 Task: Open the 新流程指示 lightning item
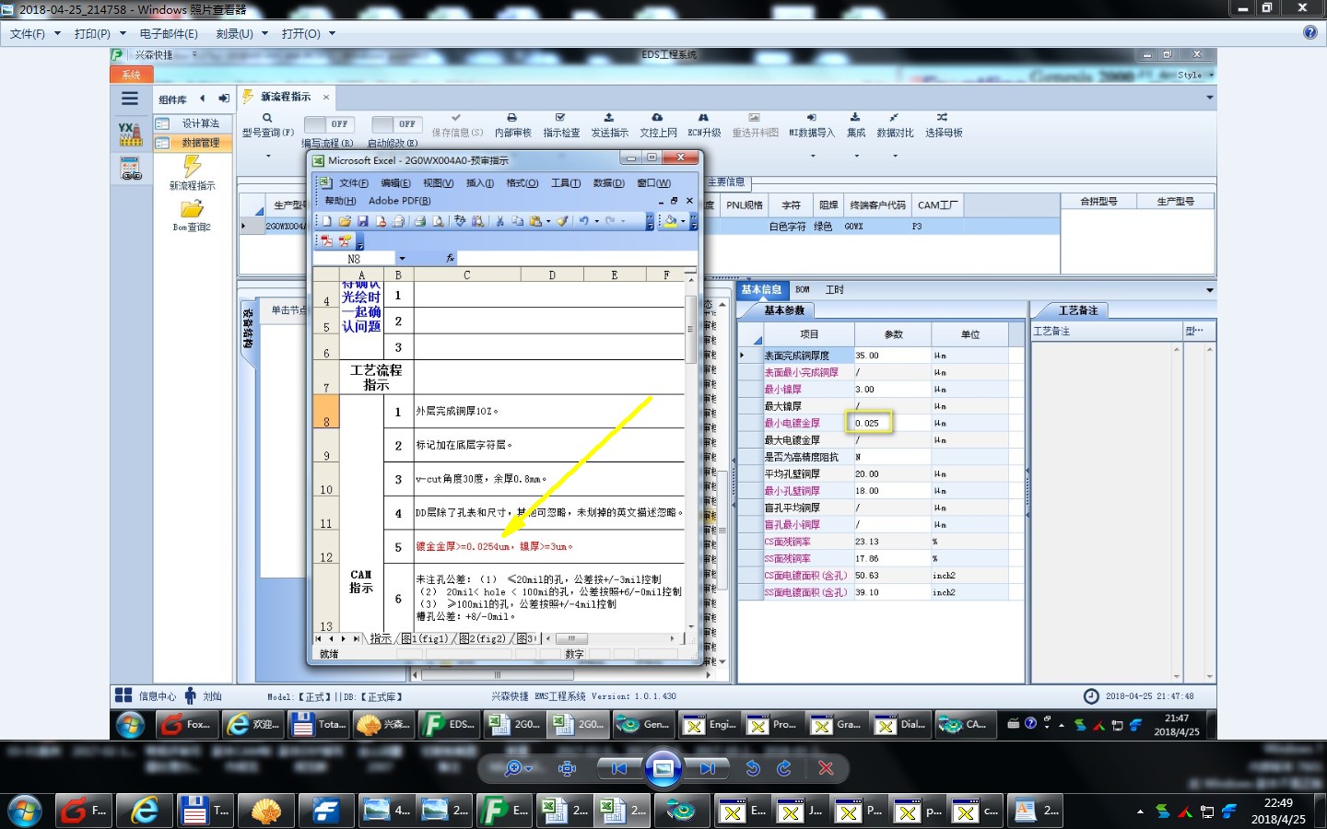(x=192, y=172)
